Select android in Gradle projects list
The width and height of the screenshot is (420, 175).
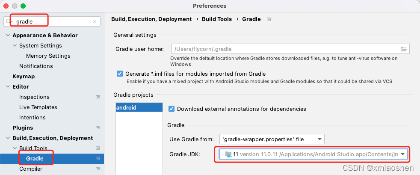[139, 107]
